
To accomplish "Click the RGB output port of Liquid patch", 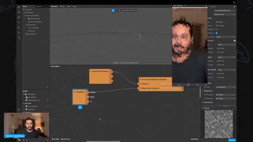I will pos(88,97).
